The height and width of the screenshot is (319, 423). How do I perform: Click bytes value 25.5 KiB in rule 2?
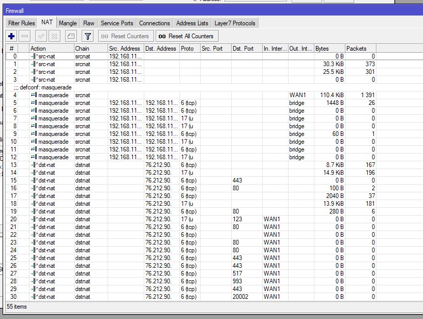pos(334,72)
